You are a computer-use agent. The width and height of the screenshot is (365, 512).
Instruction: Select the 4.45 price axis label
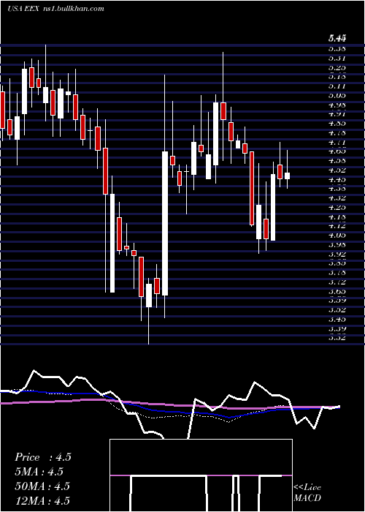tap(337, 180)
